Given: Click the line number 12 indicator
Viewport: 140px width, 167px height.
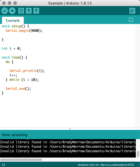Looking at the screenshot, I should 3,165.
